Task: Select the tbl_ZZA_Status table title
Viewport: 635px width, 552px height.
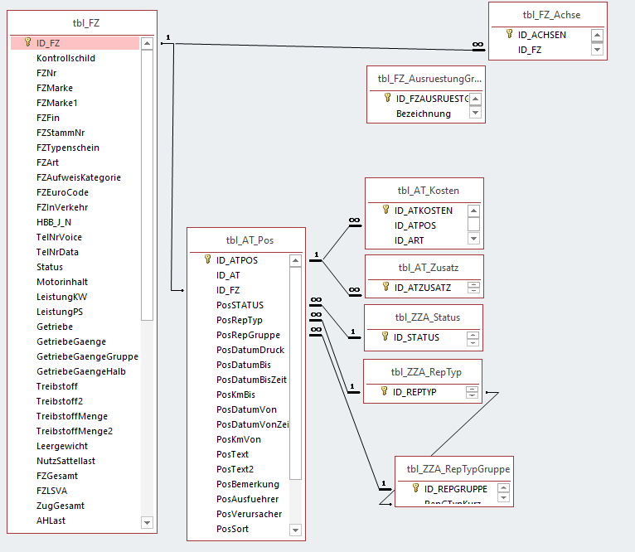Action: (x=427, y=317)
